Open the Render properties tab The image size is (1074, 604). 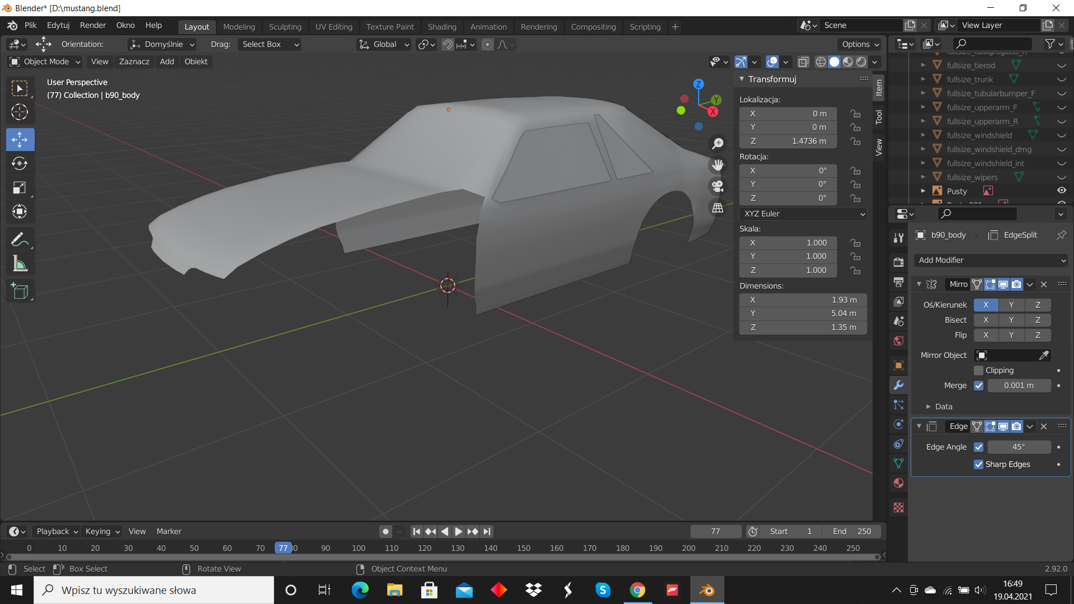898,262
